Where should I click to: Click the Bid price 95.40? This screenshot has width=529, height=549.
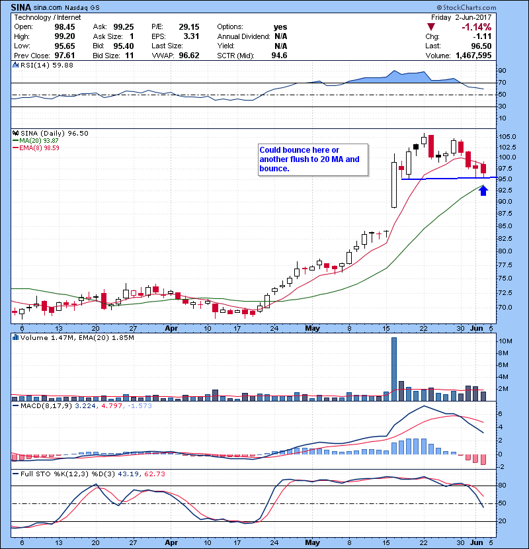tap(124, 46)
